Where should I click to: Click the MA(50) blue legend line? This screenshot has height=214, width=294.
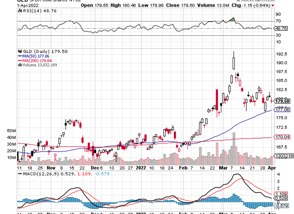click(20, 56)
